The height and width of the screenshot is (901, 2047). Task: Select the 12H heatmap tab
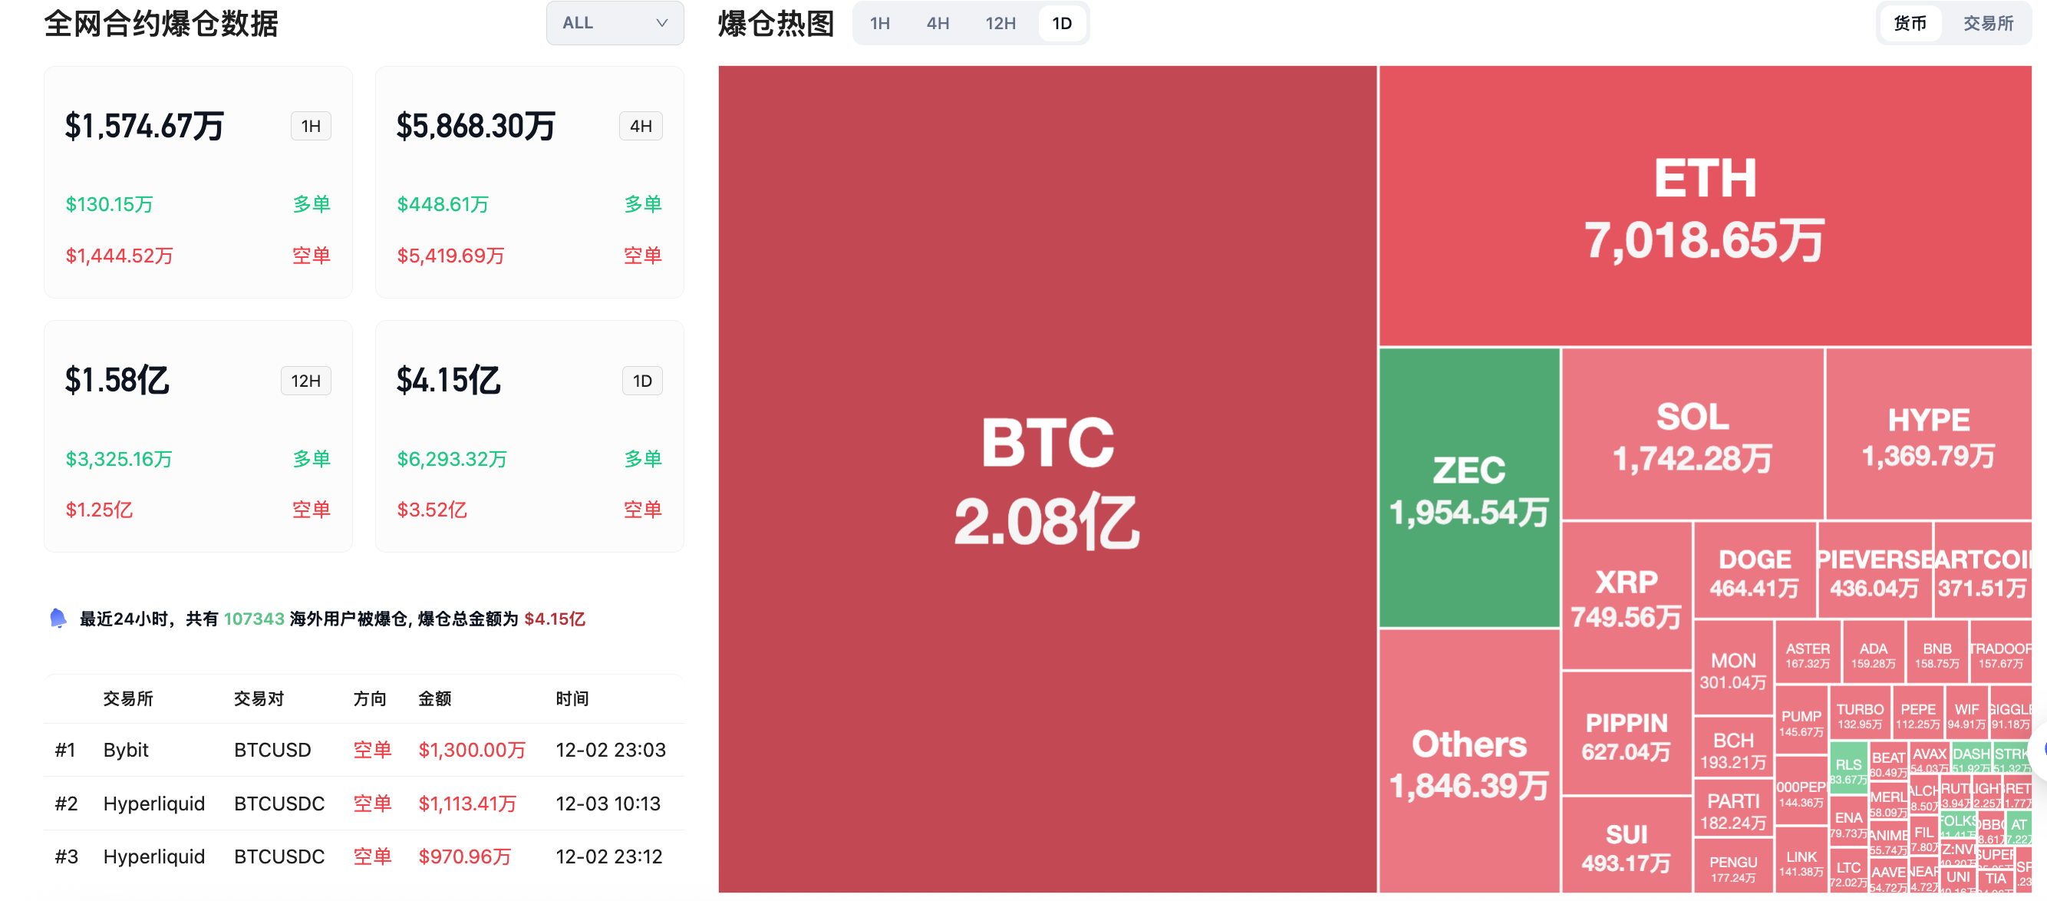click(x=1000, y=23)
